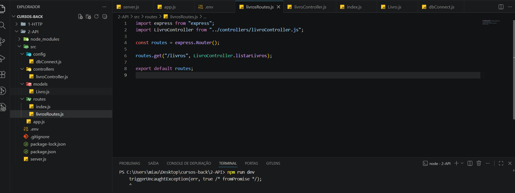Click the code minimap preview

click(491, 22)
